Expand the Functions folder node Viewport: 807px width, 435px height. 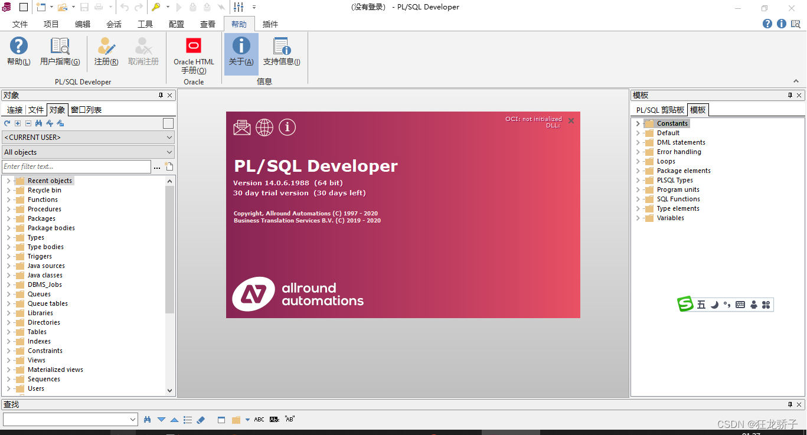(8, 199)
